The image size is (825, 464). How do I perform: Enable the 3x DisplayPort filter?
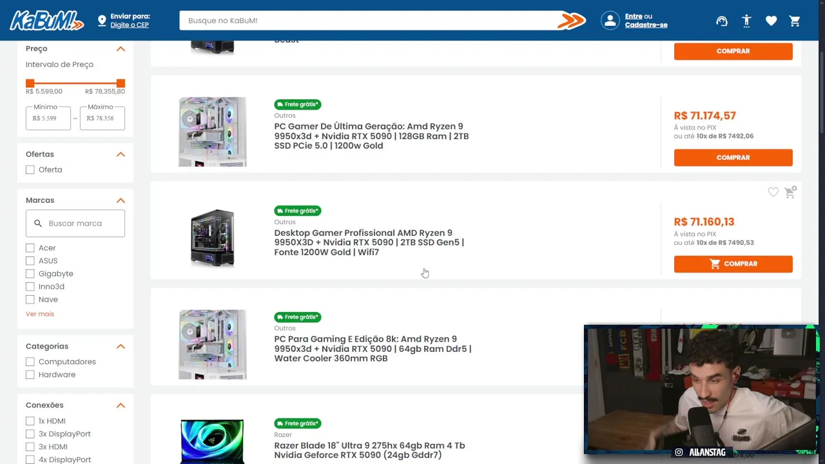[x=30, y=434]
